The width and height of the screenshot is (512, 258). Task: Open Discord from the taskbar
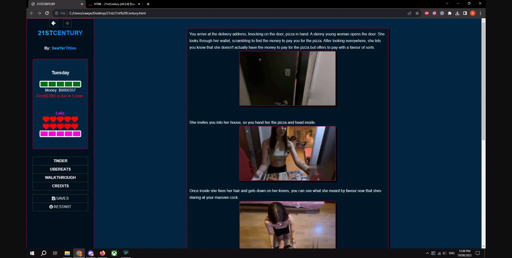click(91, 253)
